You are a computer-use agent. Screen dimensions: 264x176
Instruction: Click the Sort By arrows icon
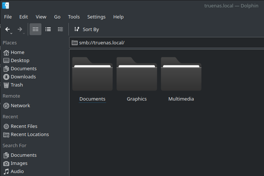pyautogui.click(x=77, y=29)
